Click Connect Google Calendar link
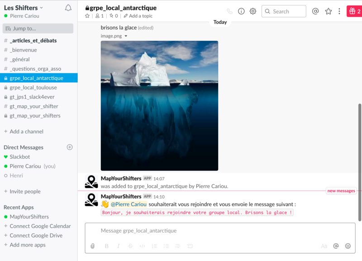Screen dimensions: 362x261 40,226
